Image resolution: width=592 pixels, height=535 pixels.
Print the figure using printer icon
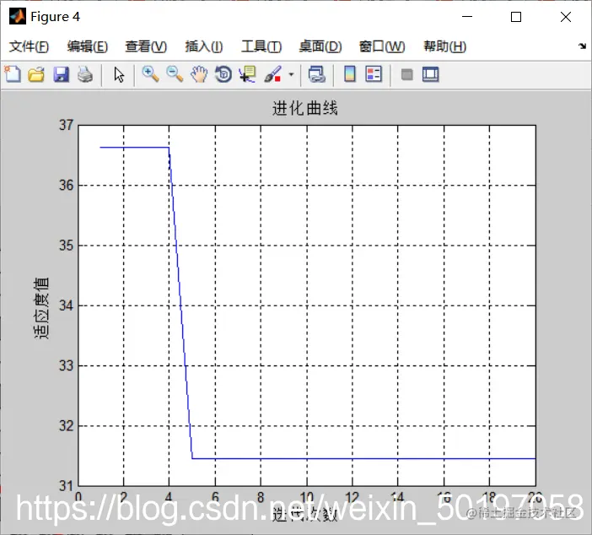tap(85, 74)
